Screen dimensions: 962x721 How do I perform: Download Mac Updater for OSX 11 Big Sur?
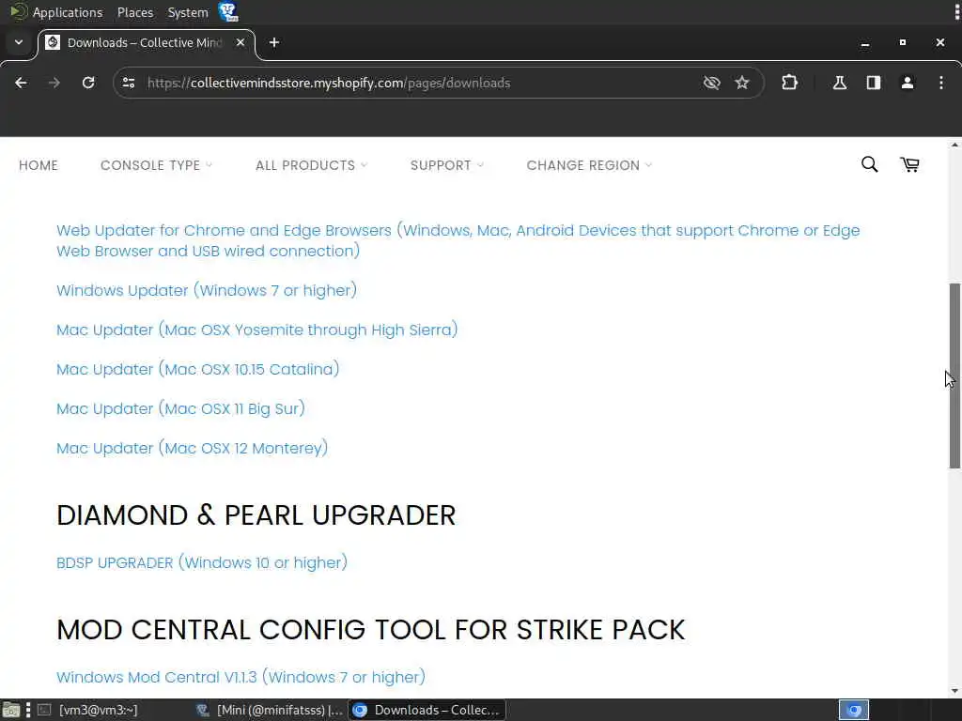(x=180, y=408)
